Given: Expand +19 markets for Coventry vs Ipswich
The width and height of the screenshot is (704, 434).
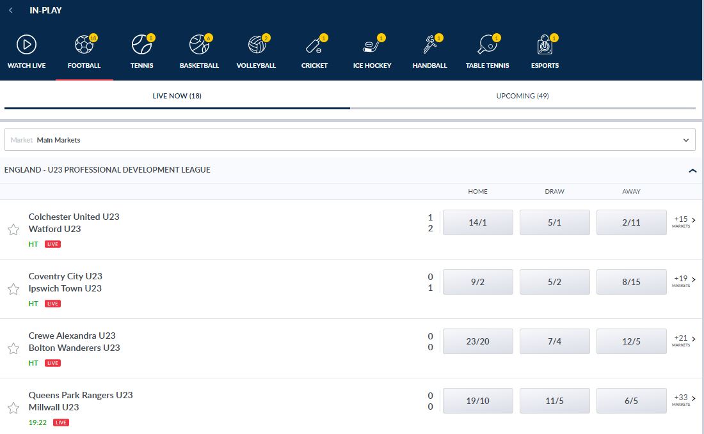Looking at the screenshot, I should pos(684,281).
